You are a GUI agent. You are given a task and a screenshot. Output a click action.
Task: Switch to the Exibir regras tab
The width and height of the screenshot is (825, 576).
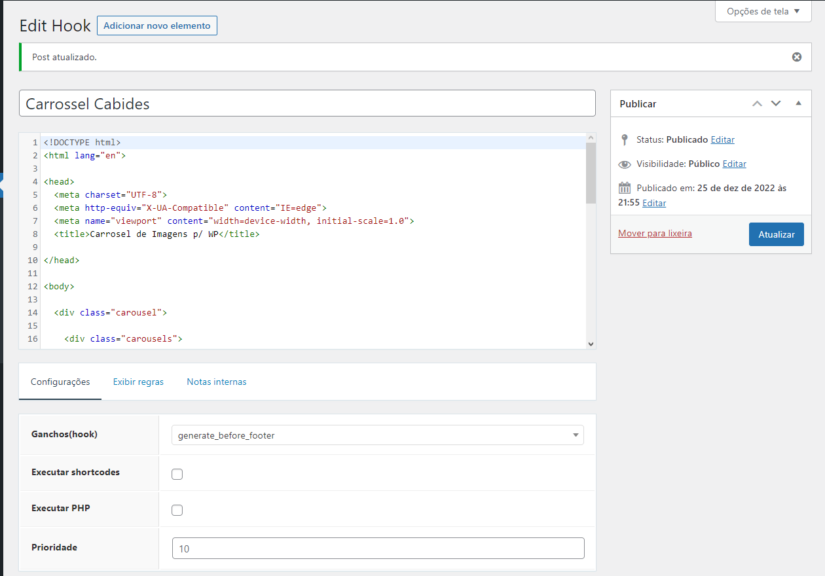click(x=138, y=382)
